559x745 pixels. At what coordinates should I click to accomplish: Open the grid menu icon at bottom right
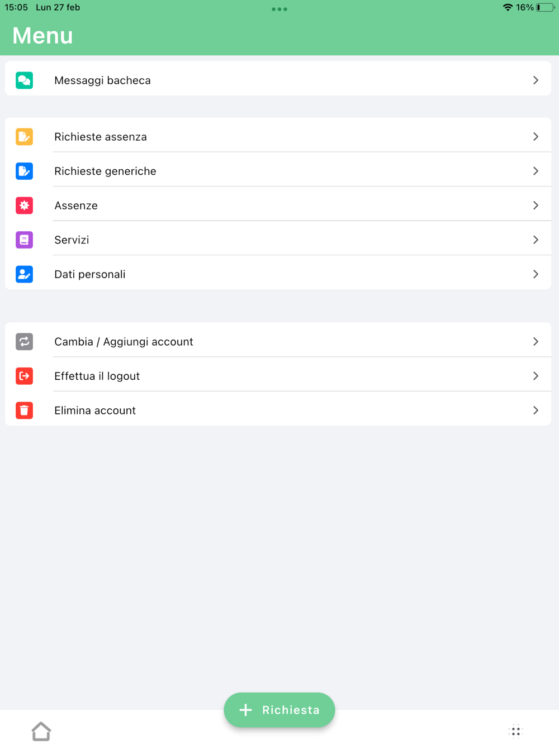(515, 730)
